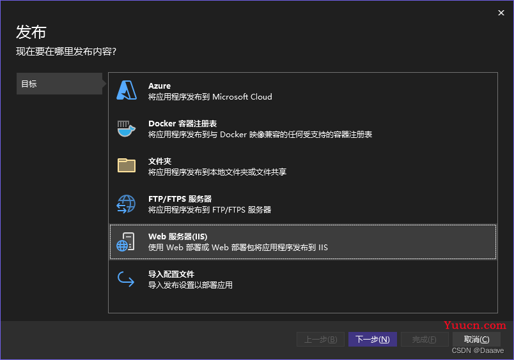
Task: Click the 下一步(N) button
Action: (373, 340)
